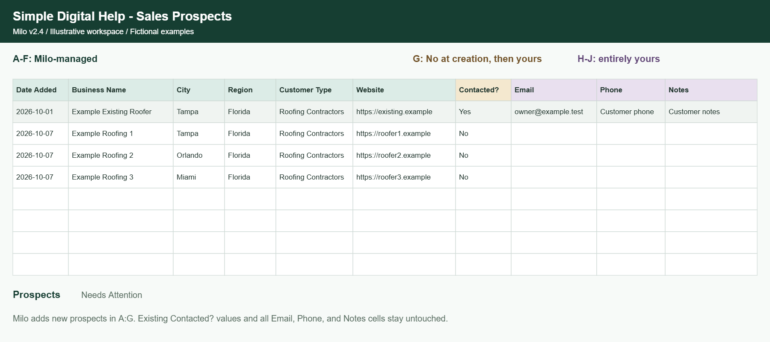Click the https://roofer1.example cell
This screenshot has height=342, width=770.
[404, 133]
